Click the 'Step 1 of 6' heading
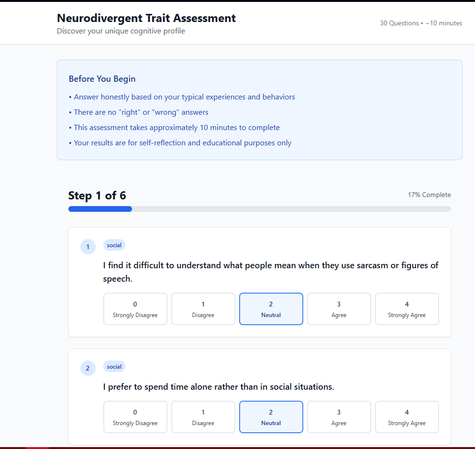Screen dimensions: 475x449 (97, 196)
